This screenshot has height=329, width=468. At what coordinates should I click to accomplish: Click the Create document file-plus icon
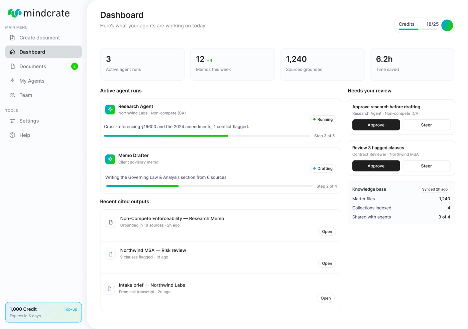(x=12, y=38)
